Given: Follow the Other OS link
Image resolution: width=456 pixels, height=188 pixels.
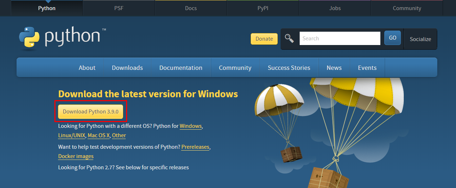Looking at the screenshot, I should point(119,136).
